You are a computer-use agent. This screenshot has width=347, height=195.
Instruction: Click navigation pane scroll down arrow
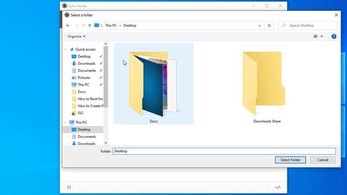[106, 143]
